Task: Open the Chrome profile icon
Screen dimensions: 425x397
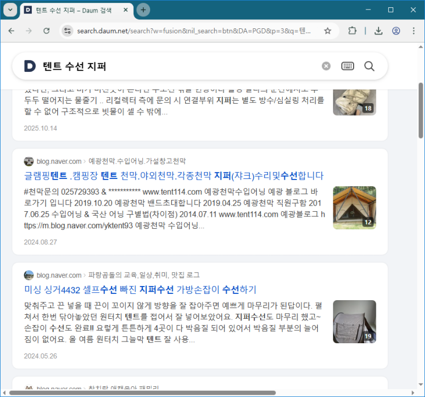Action: click(x=396, y=31)
